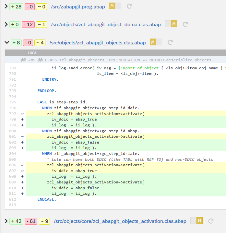Screen dimensions: 226x233
Task: Click refresh icon for zcl_abapgit_object_doma
Action: pos(185,24)
